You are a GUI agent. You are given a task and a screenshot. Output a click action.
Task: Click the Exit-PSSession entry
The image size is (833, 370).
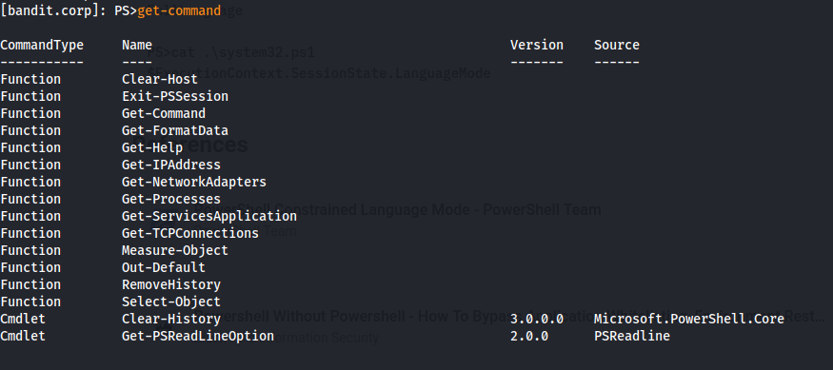(x=175, y=96)
